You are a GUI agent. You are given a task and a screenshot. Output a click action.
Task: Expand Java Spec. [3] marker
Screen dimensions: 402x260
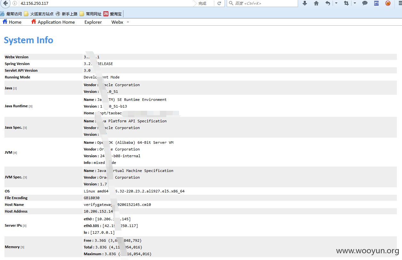(25, 128)
